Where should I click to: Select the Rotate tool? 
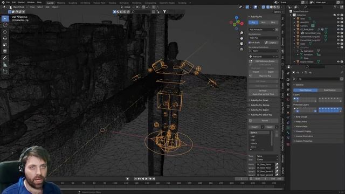[x=5, y=38]
